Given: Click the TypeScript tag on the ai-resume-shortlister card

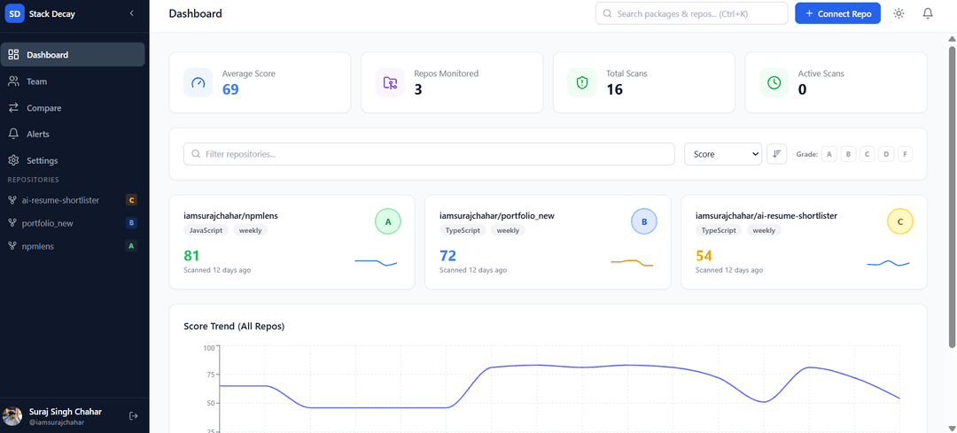Looking at the screenshot, I should coord(719,230).
